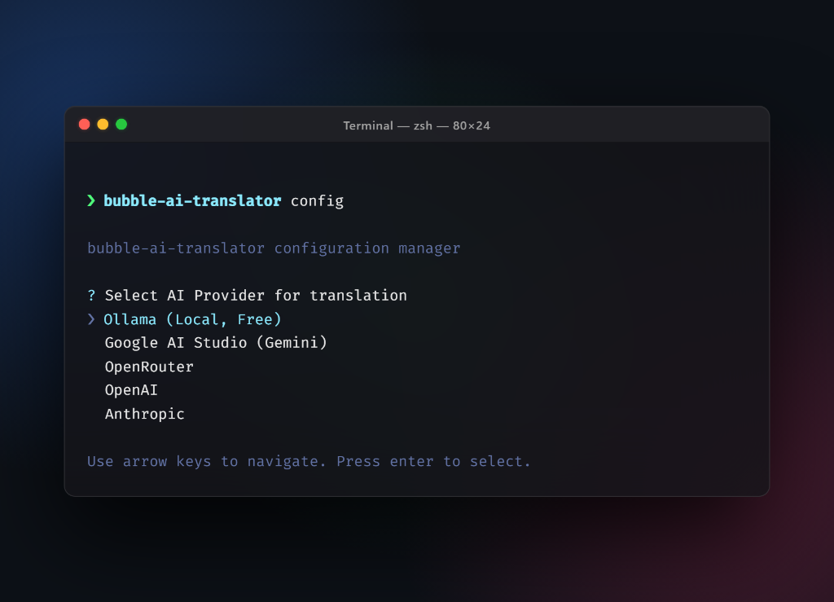Click the yellow minimize window button
834x602 pixels.
[x=103, y=125]
